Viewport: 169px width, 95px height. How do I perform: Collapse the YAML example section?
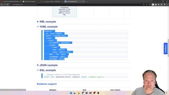[47, 27]
